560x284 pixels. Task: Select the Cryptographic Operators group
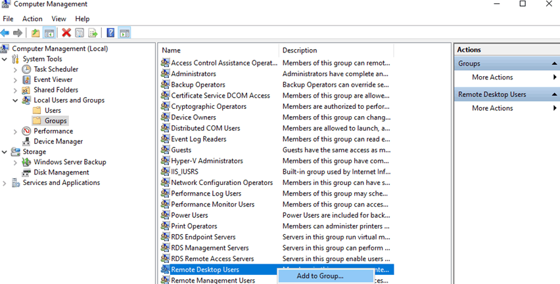coord(208,106)
